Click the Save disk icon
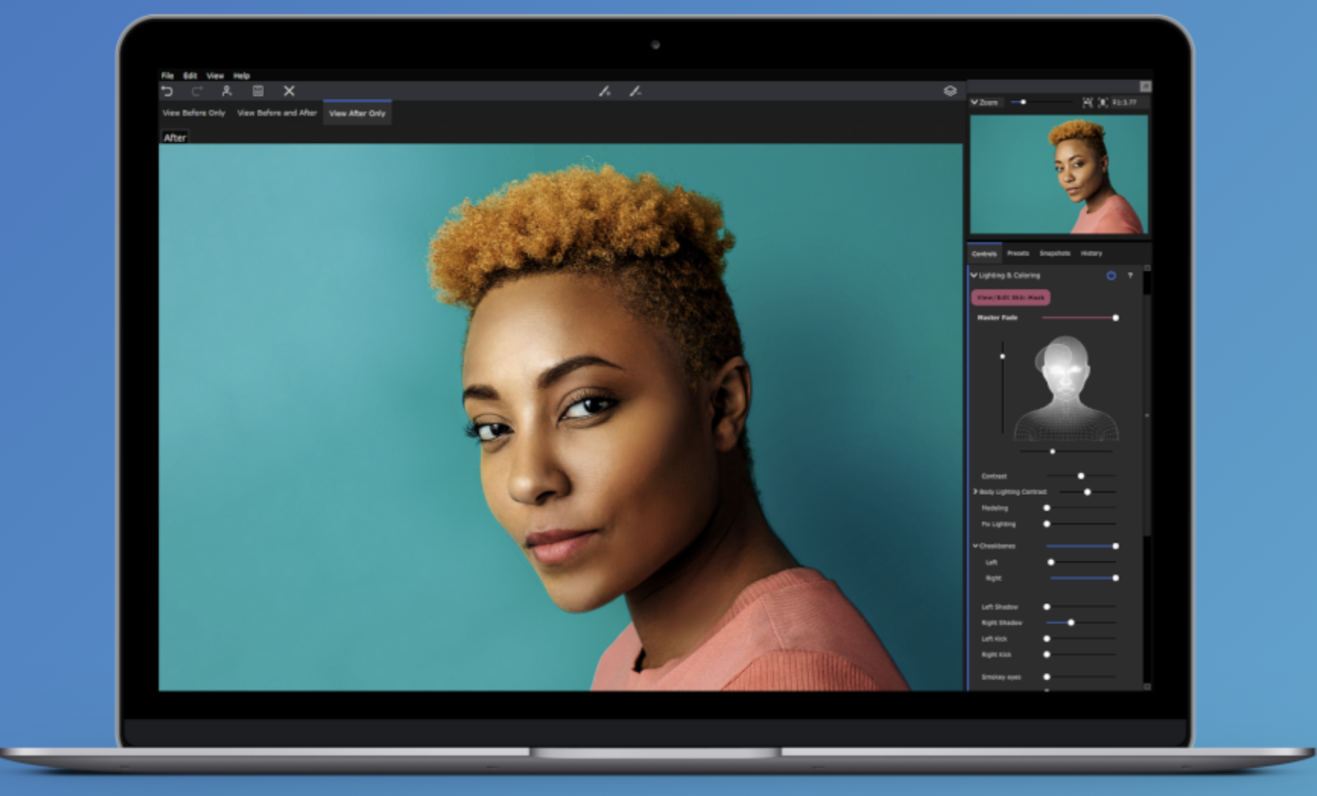Screen dimensions: 1317x796 click(258, 91)
